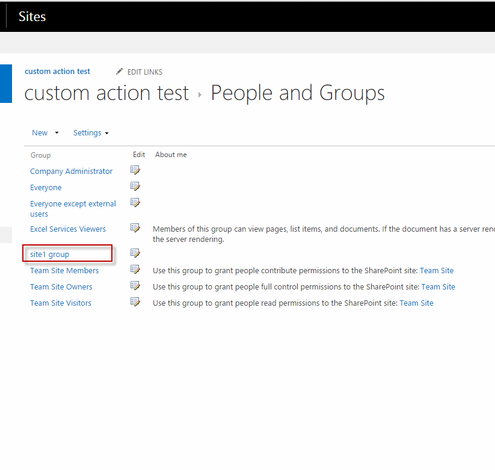Click Sites in the top navigation bar
This screenshot has width=495, height=470.
(x=32, y=16)
